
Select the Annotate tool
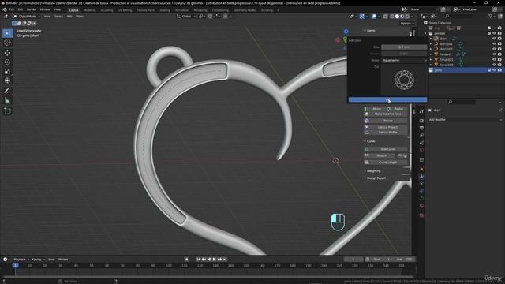(x=7, y=92)
